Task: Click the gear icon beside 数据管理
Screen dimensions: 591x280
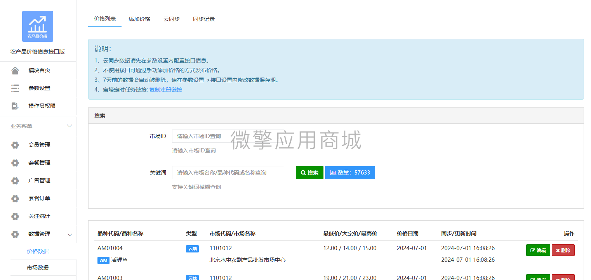Action: [15, 234]
